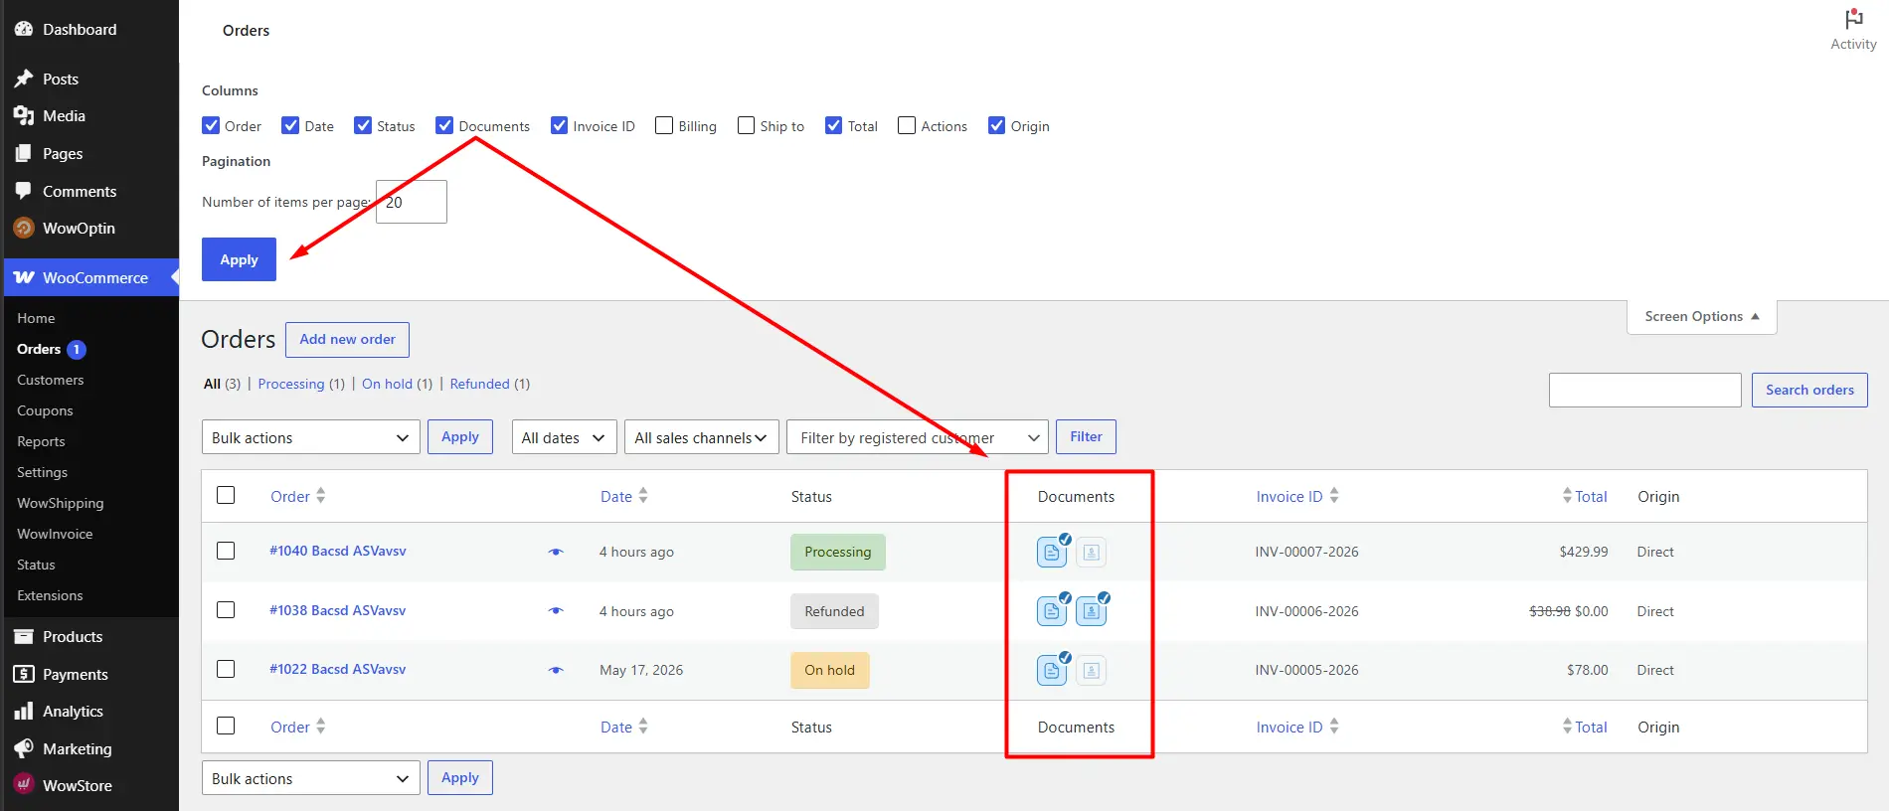Screen dimensions: 1889x811
Task: Click the Payments dollar icon
Action: (x=24, y=674)
